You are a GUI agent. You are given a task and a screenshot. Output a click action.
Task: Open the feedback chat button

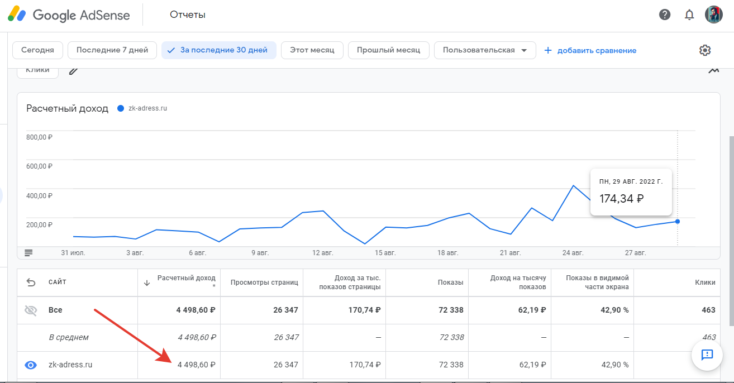click(707, 354)
